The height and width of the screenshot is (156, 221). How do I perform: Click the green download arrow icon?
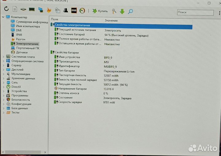click(x=122, y=11)
